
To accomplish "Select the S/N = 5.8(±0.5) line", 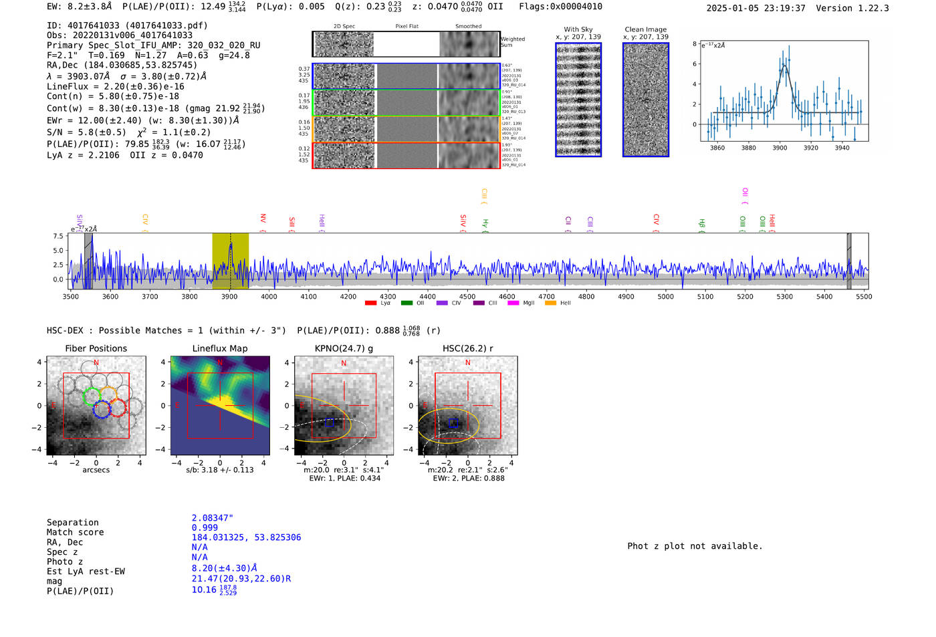I will point(129,132).
